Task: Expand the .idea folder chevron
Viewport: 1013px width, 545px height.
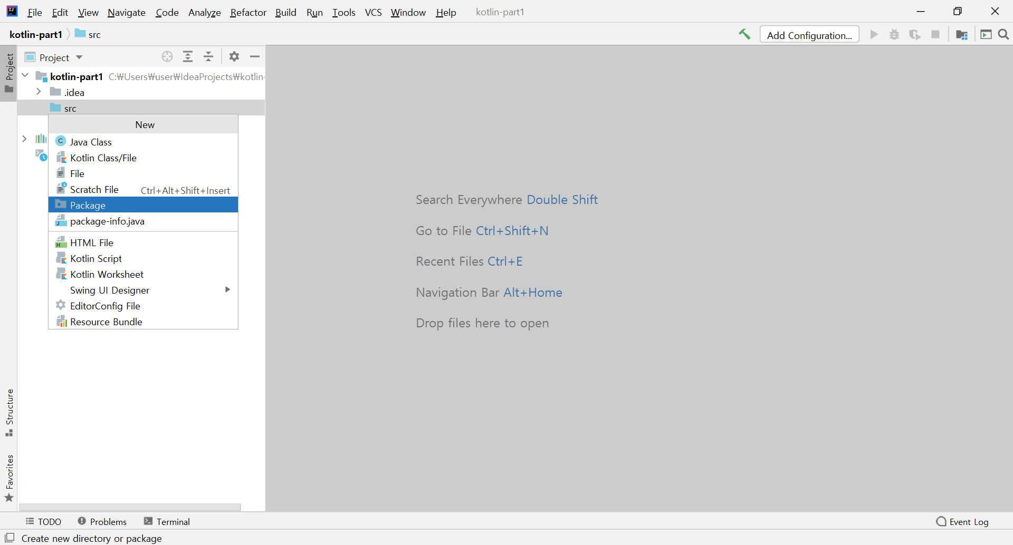Action: coord(39,92)
